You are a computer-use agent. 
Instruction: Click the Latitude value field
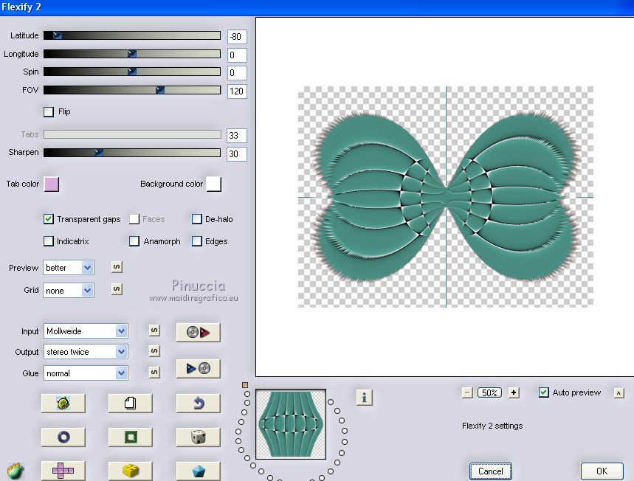237,37
